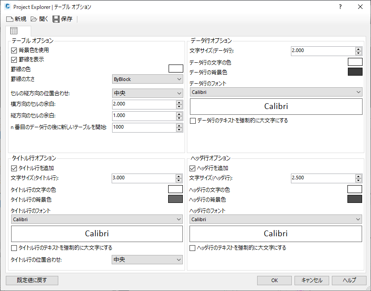Viewport: 371px width, 291px height.
Task: Click the n番目のデータ行 value field showing 1000
Action: pos(144,127)
